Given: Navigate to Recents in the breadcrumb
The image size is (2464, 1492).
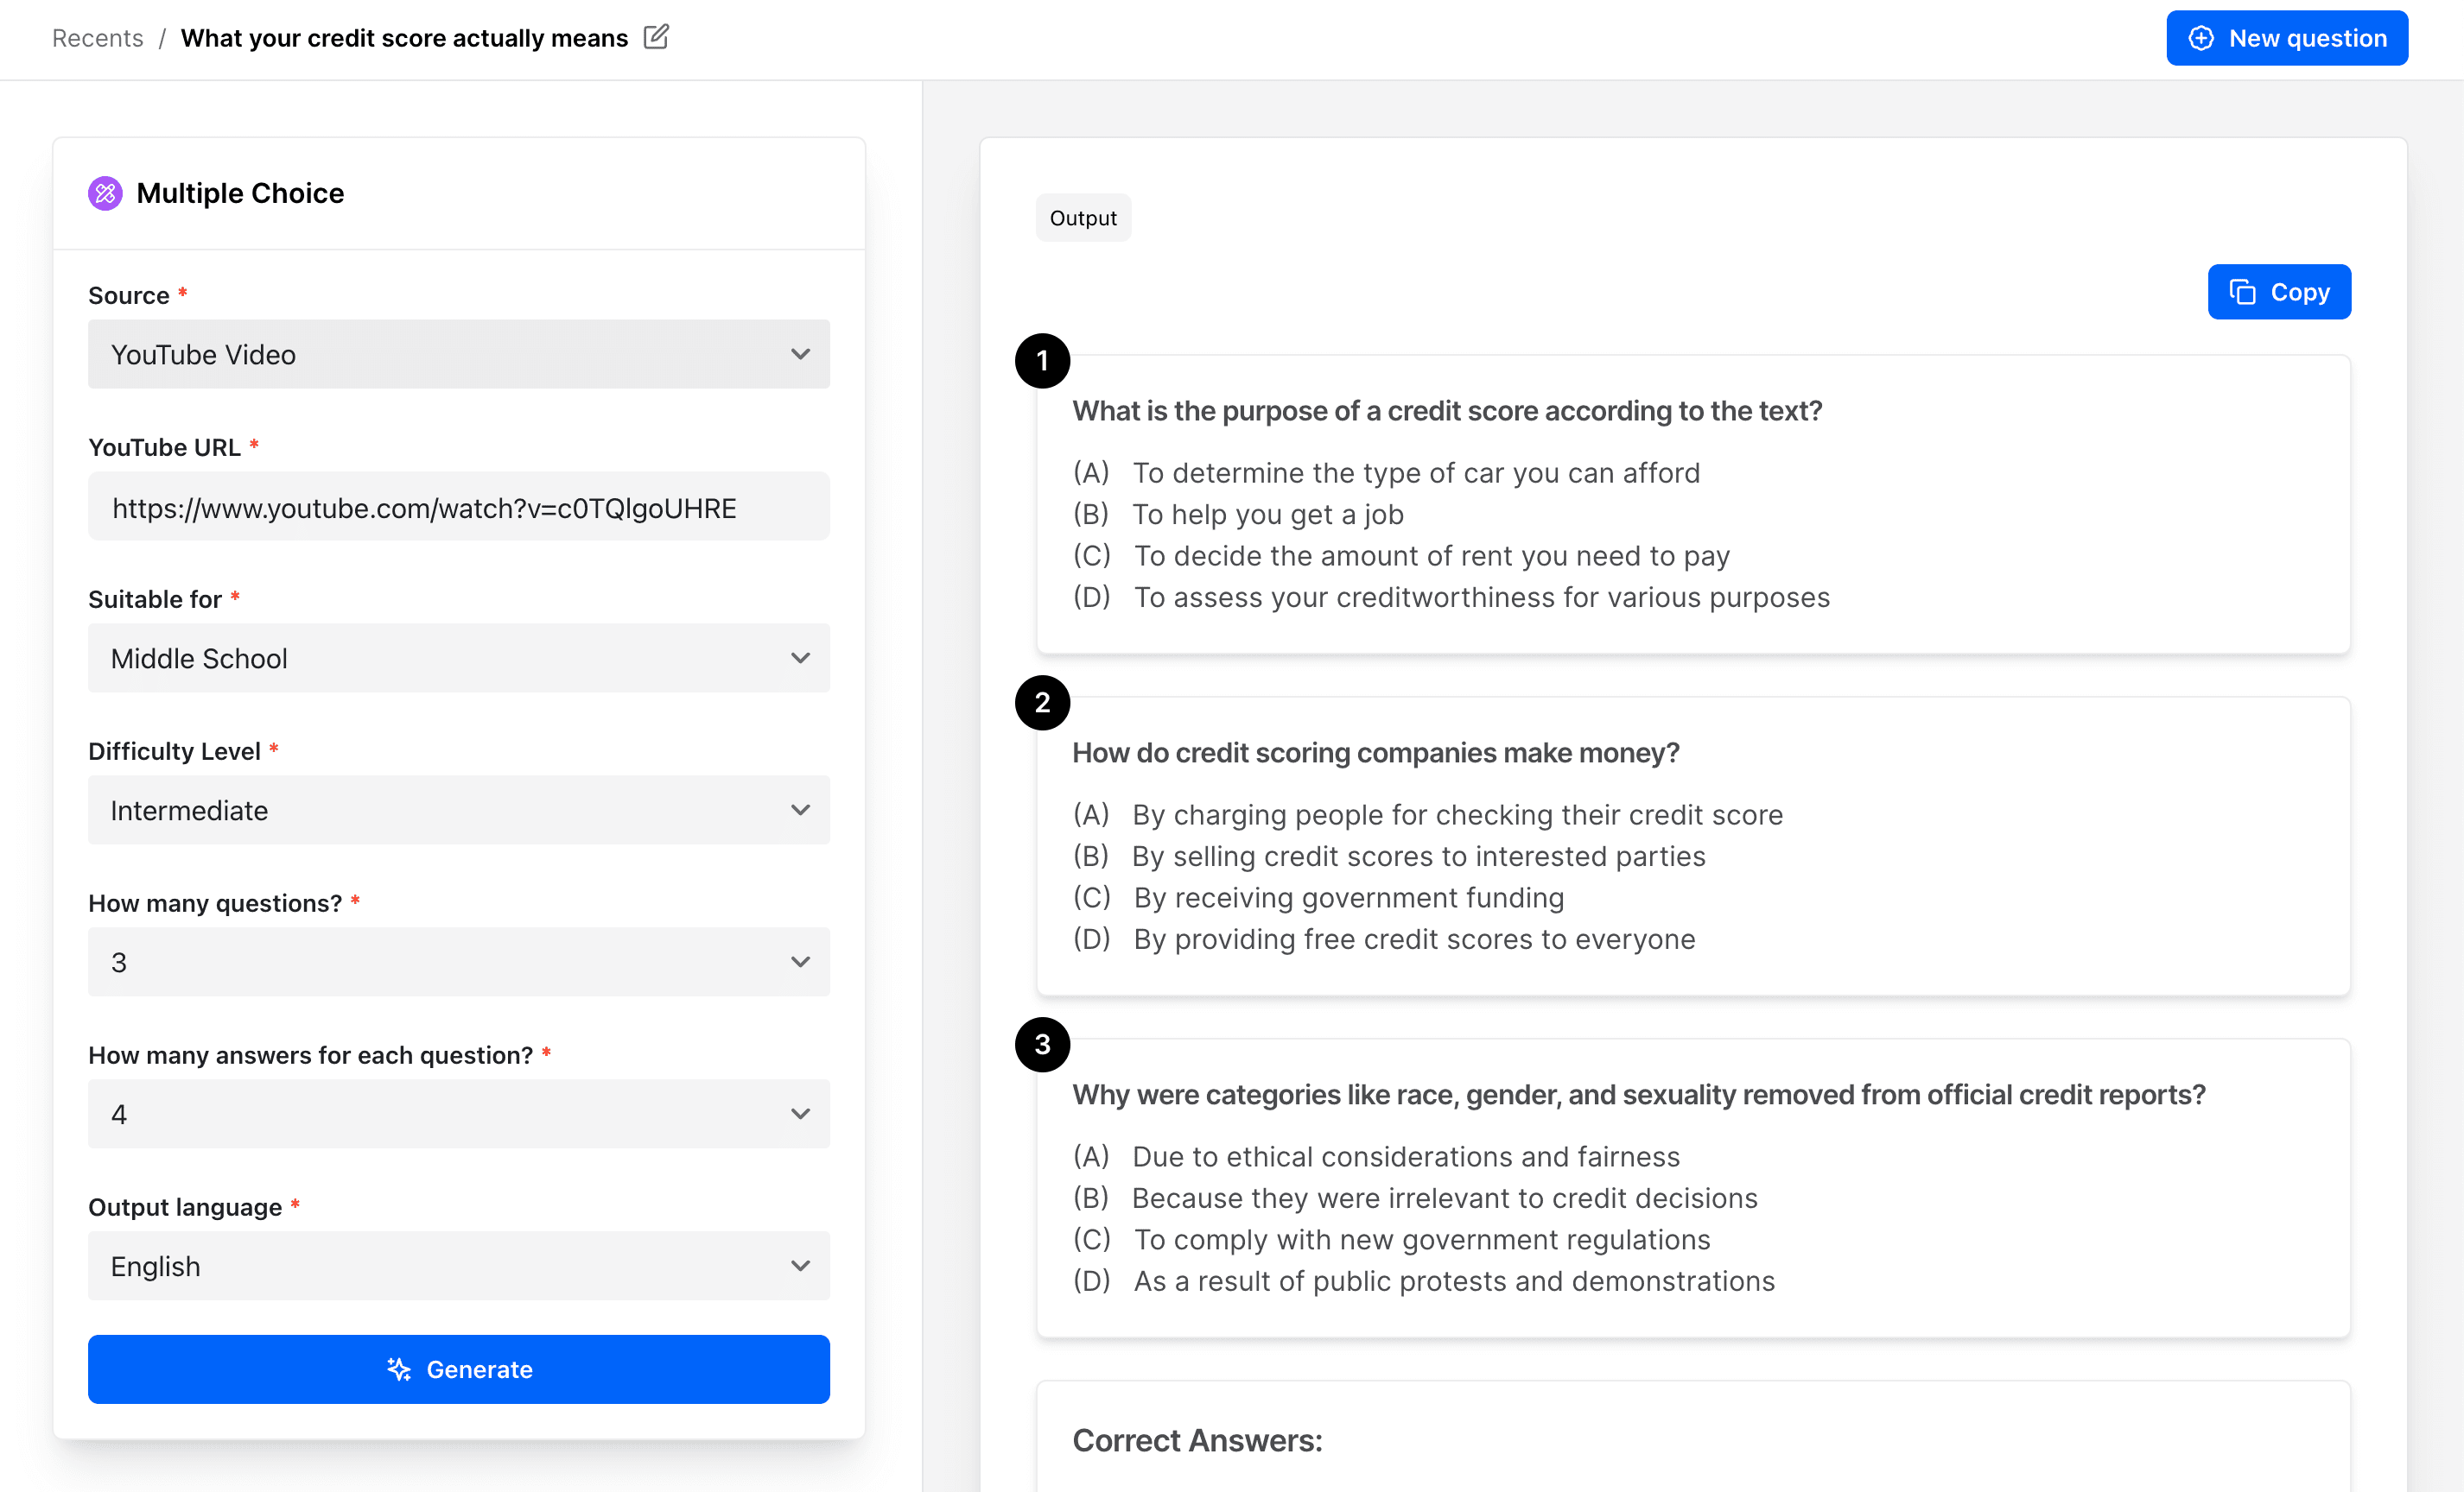Looking at the screenshot, I should (x=96, y=37).
